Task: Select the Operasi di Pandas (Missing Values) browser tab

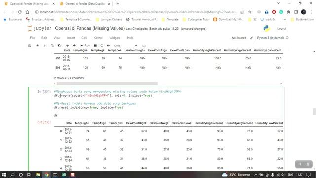Action: pos(30,4)
